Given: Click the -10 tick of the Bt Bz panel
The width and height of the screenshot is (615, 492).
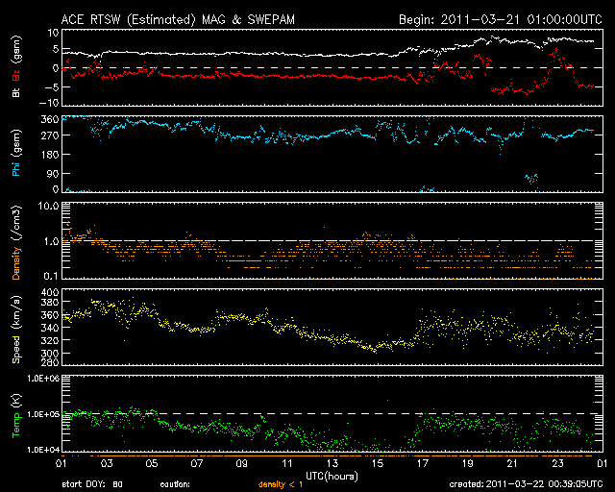Looking at the screenshot, I should (x=49, y=103).
